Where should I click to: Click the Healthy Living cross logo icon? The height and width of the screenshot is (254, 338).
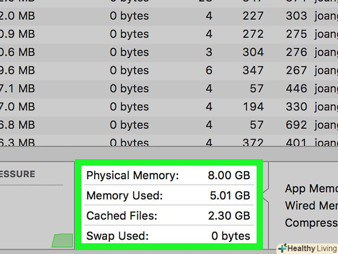coord(282,248)
